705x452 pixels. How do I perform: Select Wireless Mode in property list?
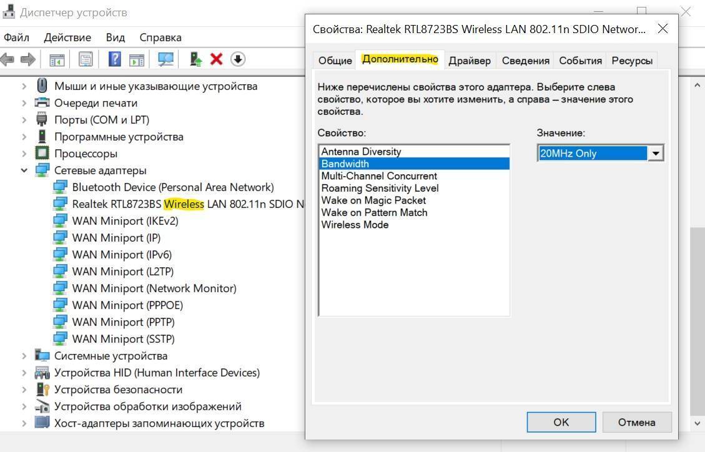355,225
